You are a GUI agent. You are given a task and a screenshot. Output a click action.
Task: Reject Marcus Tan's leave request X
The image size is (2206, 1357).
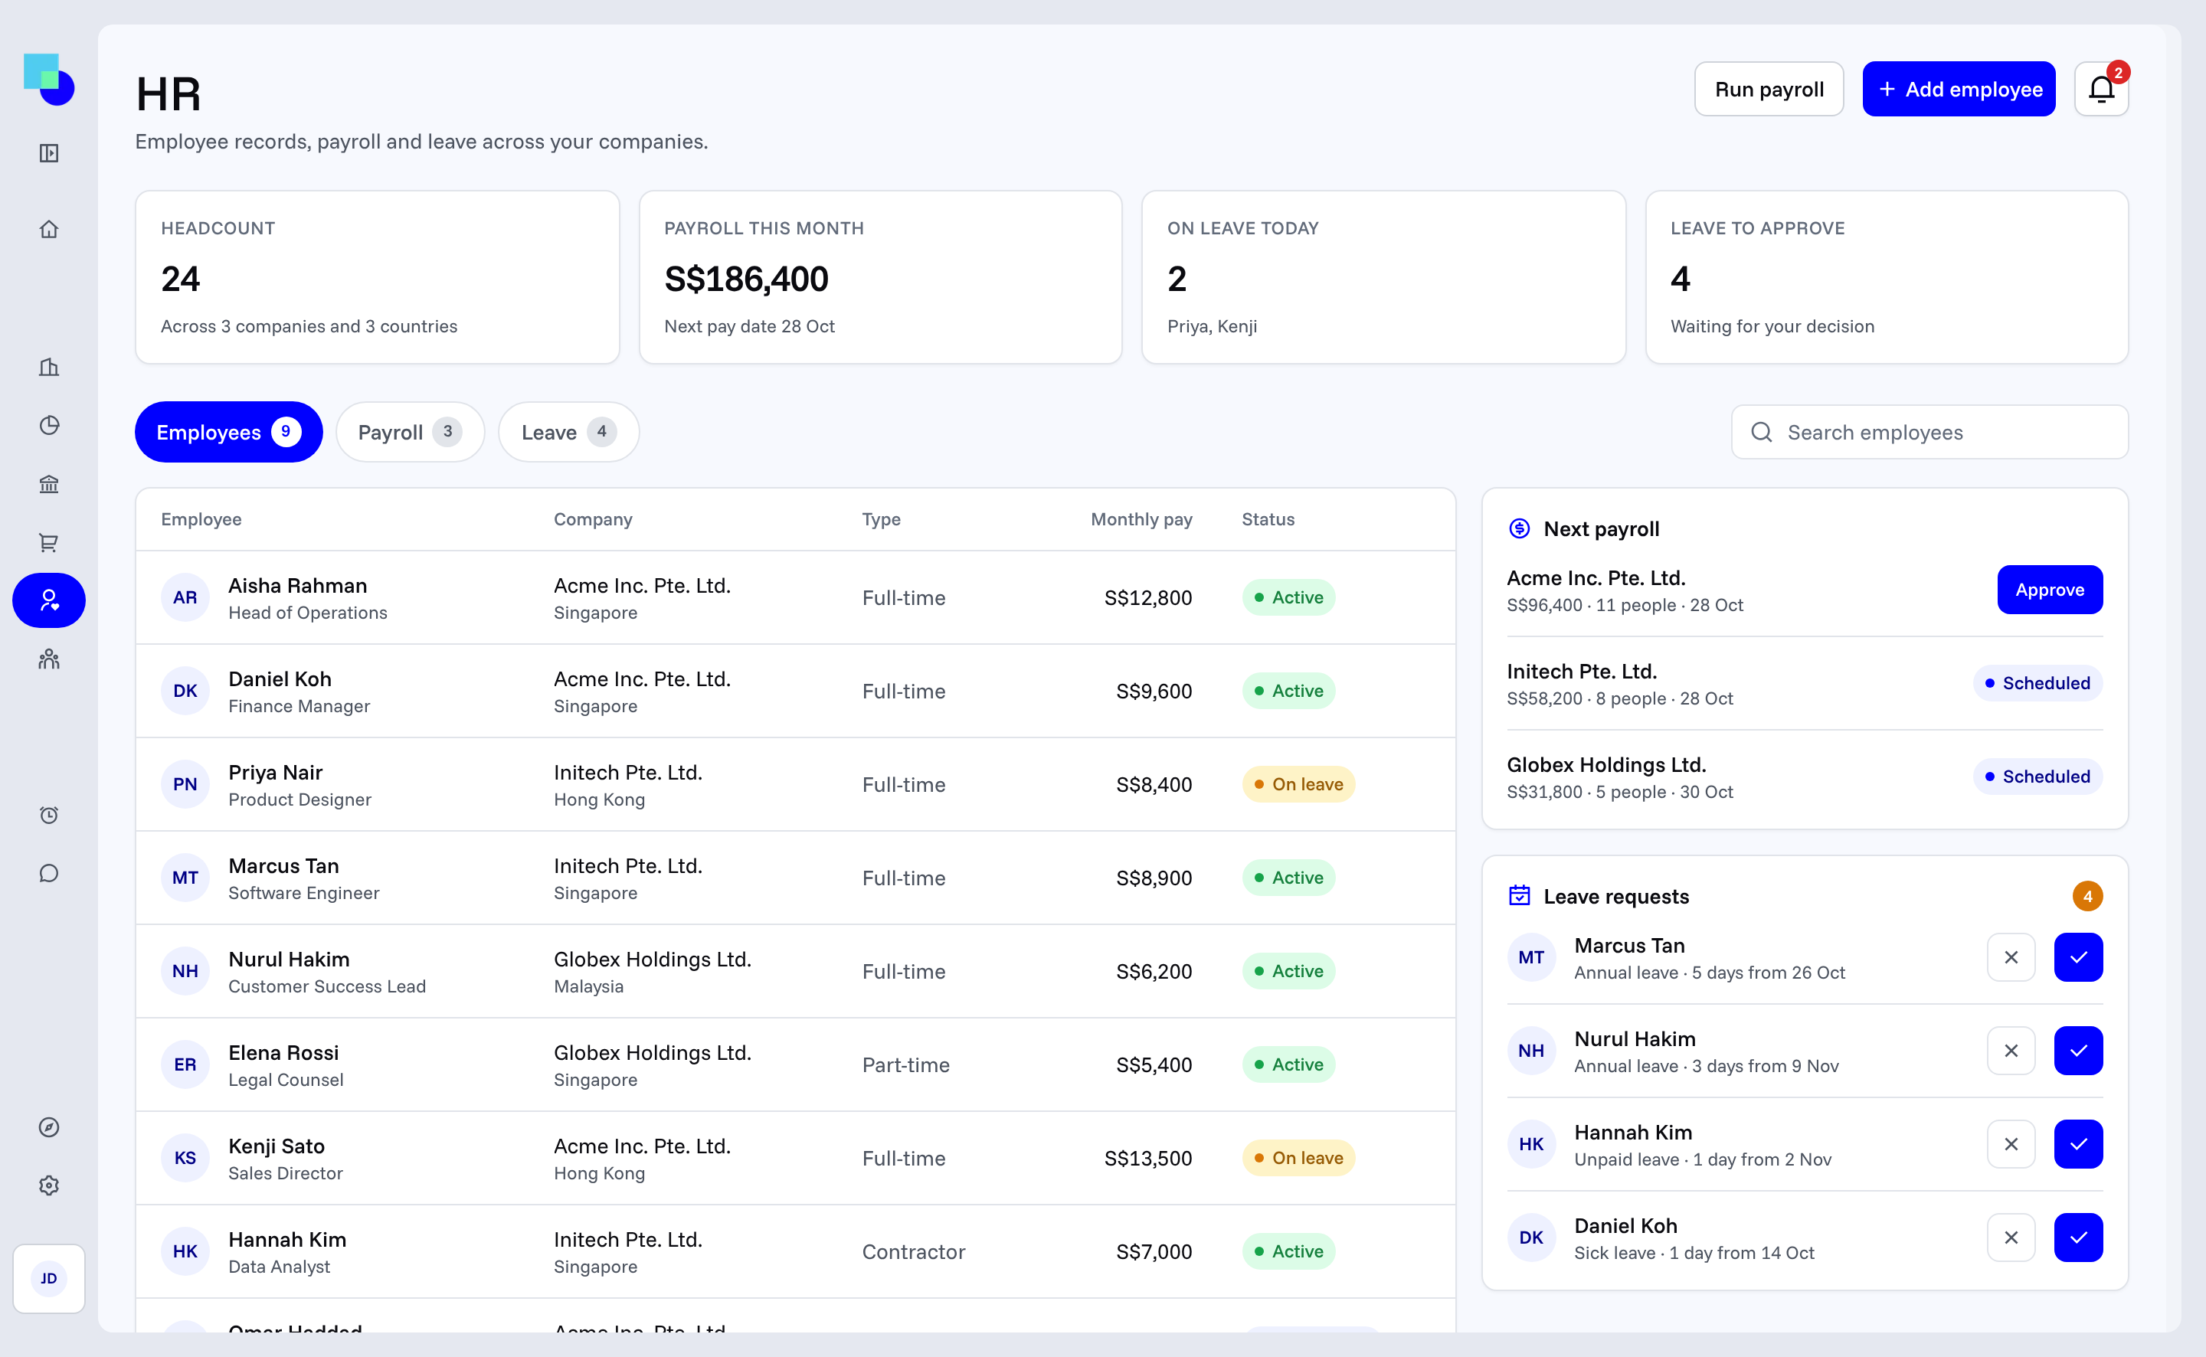point(2011,957)
